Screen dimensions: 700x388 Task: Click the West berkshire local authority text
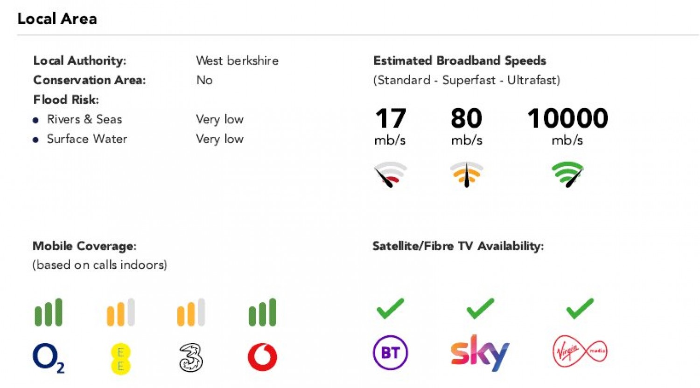click(x=237, y=61)
